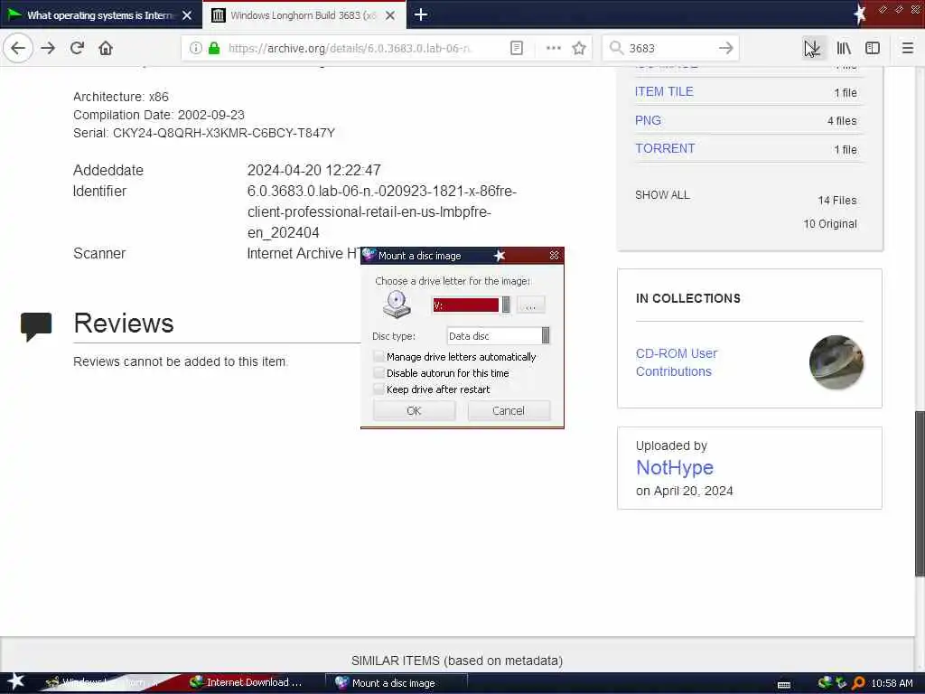Click the search magnifier icon
Image resolution: width=925 pixels, height=694 pixels.
point(616,48)
